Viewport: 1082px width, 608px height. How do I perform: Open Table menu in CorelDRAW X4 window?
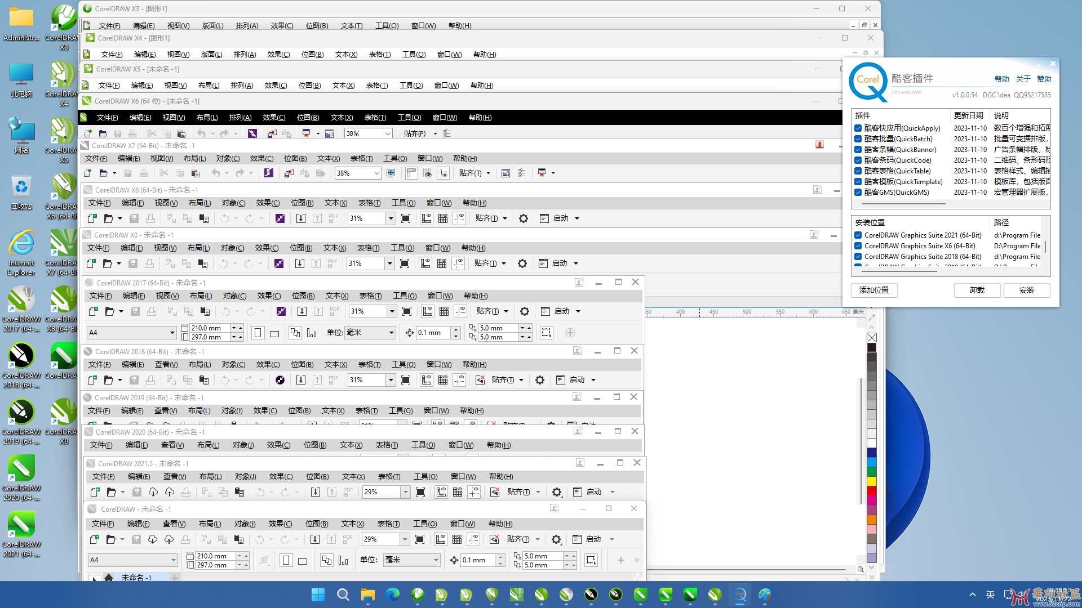pyautogui.click(x=380, y=55)
